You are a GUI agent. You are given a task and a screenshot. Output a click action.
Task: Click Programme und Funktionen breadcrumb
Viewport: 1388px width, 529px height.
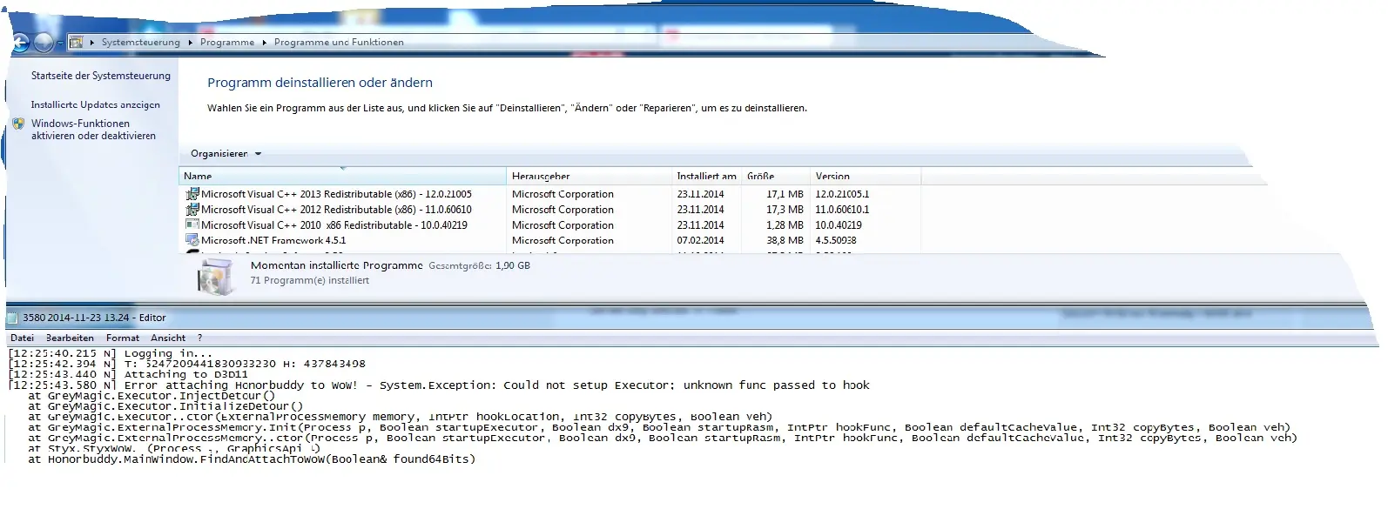(339, 42)
